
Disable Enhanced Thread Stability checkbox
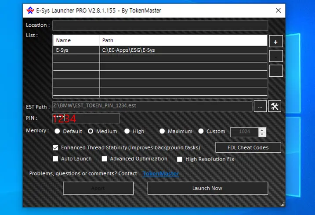pyautogui.click(x=55, y=147)
